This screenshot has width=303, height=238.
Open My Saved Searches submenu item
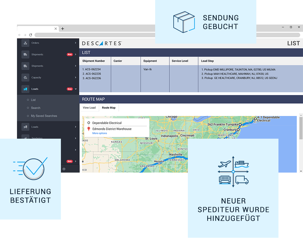coord(44,116)
